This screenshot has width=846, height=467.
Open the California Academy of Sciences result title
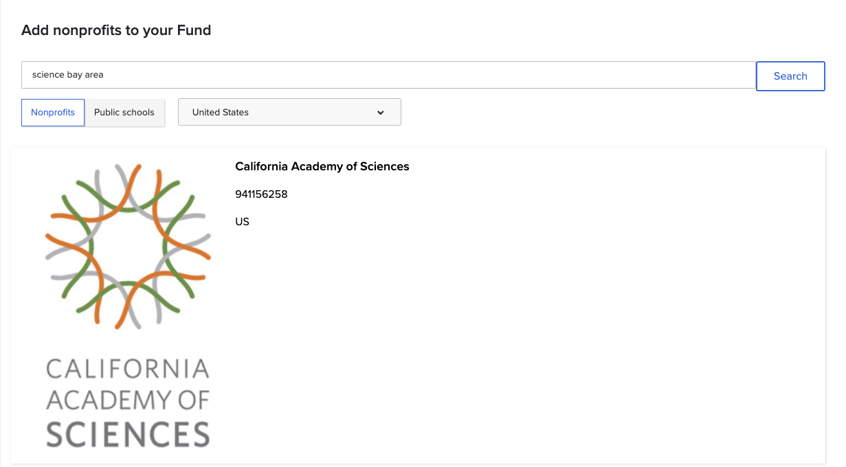[x=322, y=166]
